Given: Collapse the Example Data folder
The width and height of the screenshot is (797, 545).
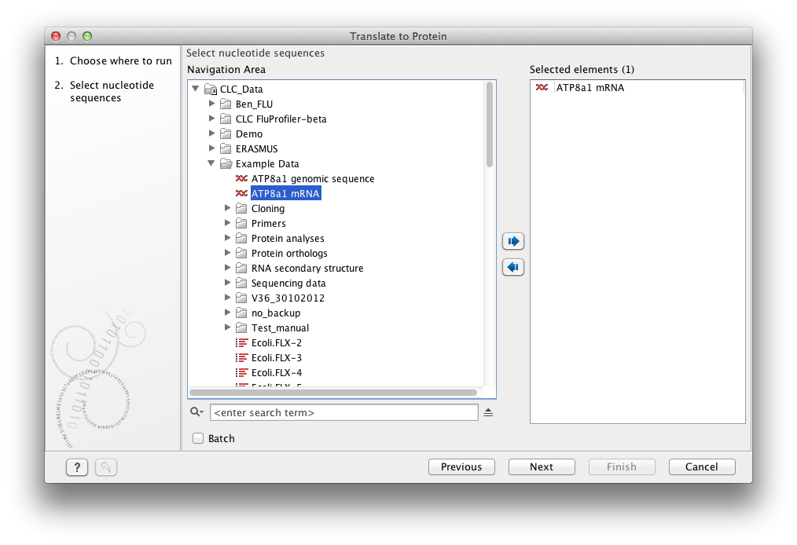Looking at the screenshot, I should tap(211, 164).
